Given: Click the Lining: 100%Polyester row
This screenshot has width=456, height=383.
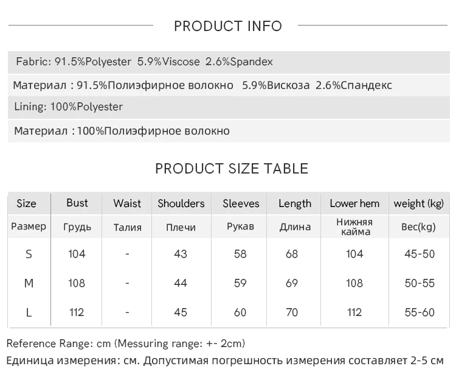Looking at the screenshot, I should [x=69, y=107].
